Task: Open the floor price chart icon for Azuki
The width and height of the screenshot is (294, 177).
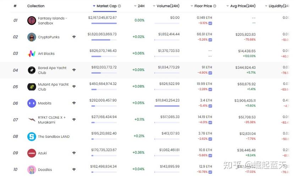Action: [x=210, y=155]
